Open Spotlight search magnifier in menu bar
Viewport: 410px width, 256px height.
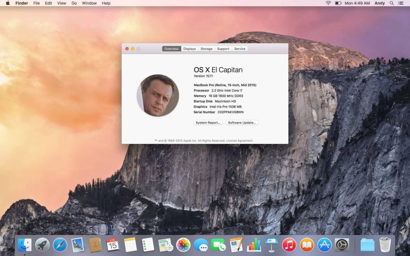pos(392,3)
